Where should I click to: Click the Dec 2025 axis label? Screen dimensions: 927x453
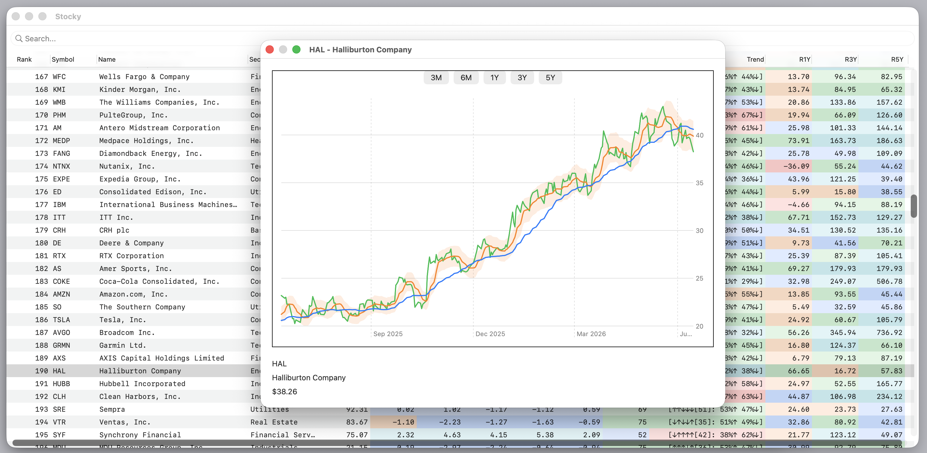click(490, 334)
